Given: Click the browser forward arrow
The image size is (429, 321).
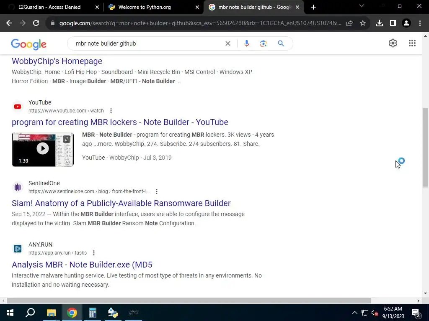Looking at the screenshot, I should [x=23, y=23].
